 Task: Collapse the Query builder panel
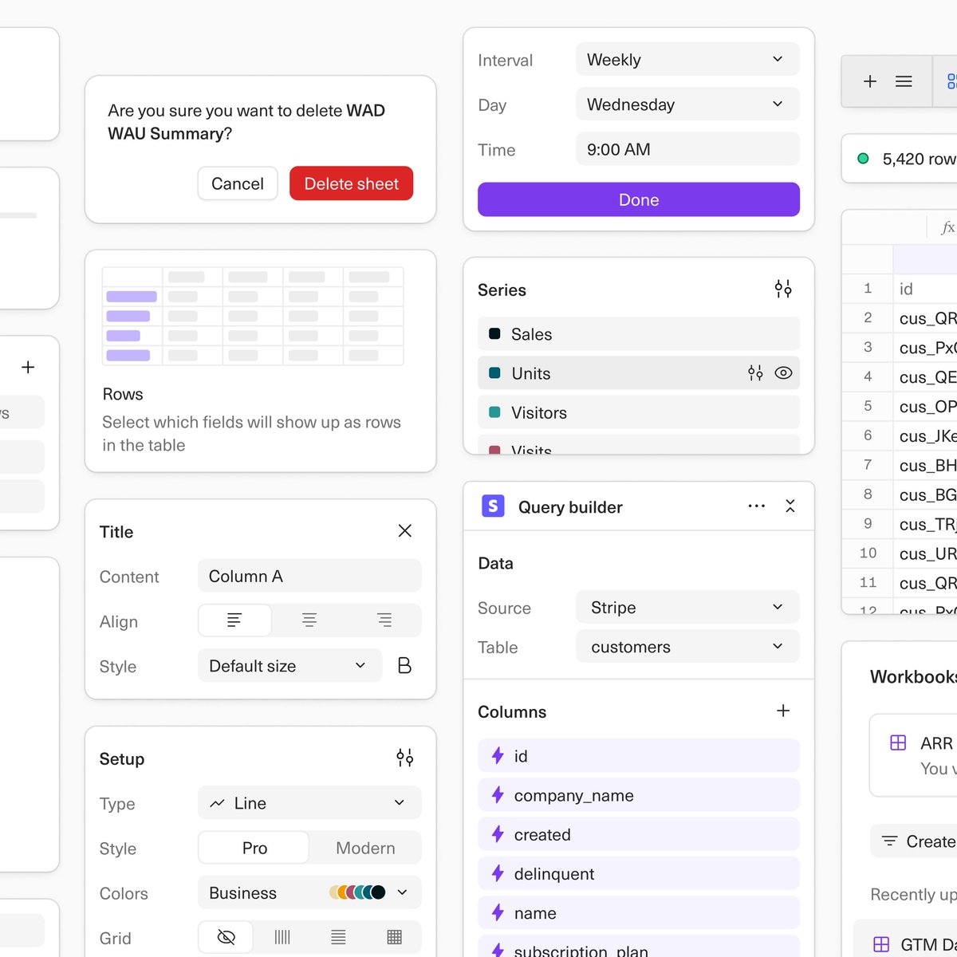click(x=790, y=506)
